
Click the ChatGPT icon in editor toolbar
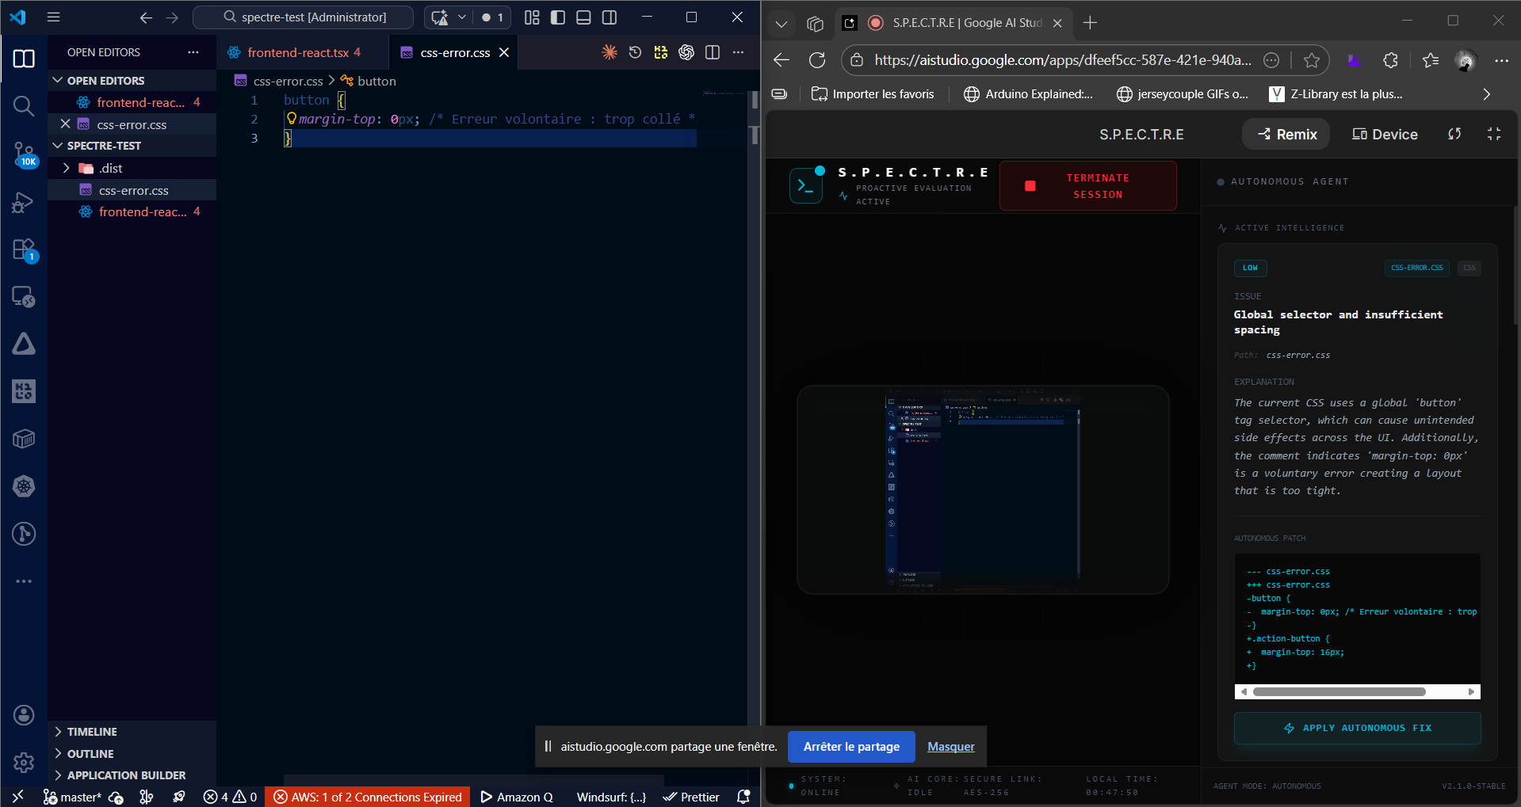pyautogui.click(x=686, y=52)
